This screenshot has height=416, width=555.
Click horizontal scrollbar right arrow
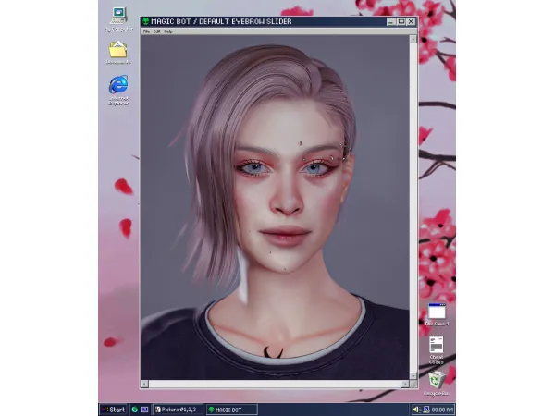[406, 384]
